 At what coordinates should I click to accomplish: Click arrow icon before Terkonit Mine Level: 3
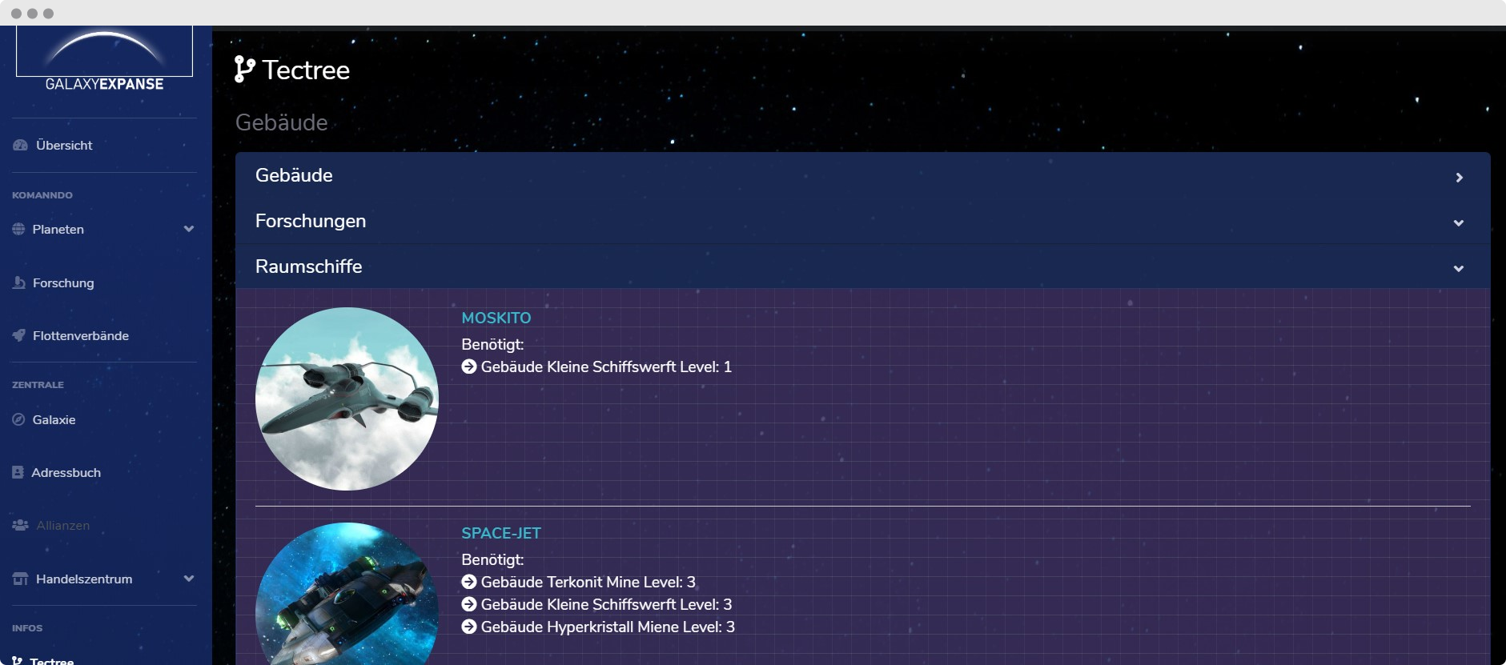click(469, 582)
